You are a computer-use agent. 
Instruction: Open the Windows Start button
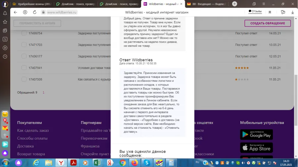[x=6, y=163]
